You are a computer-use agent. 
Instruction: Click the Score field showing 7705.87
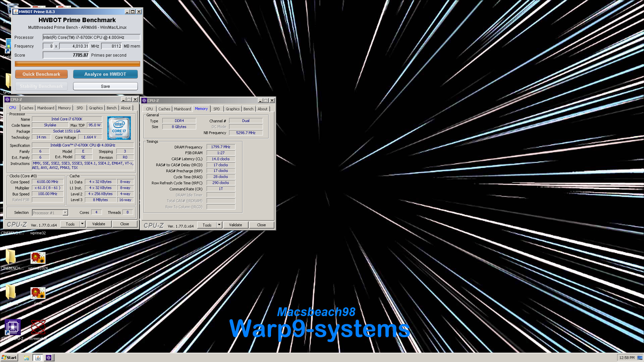pyautogui.click(x=66, y=55)
